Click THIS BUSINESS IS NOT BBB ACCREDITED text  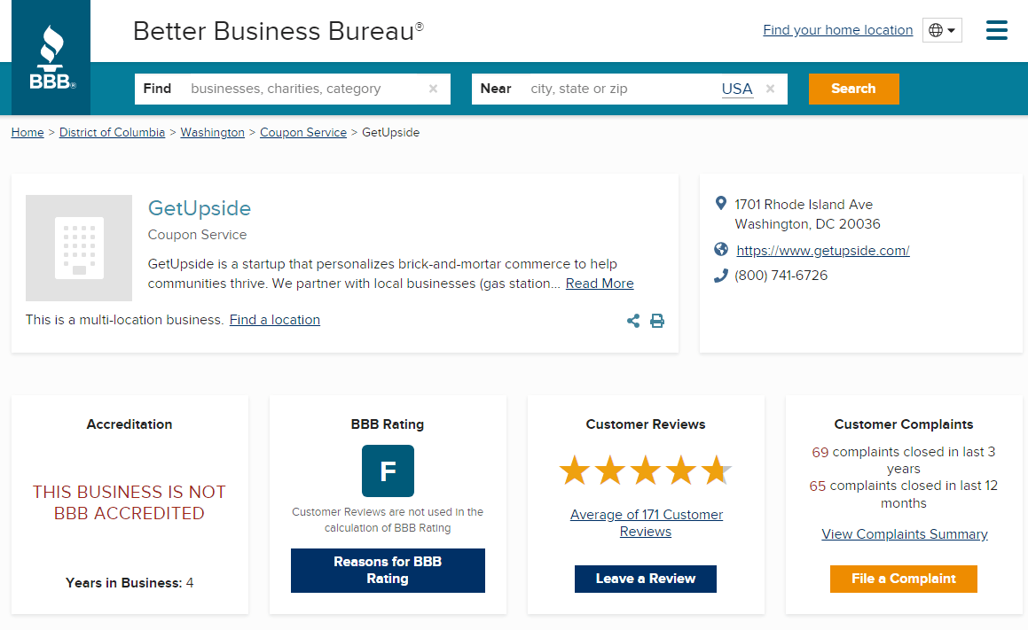pos(129,502)
